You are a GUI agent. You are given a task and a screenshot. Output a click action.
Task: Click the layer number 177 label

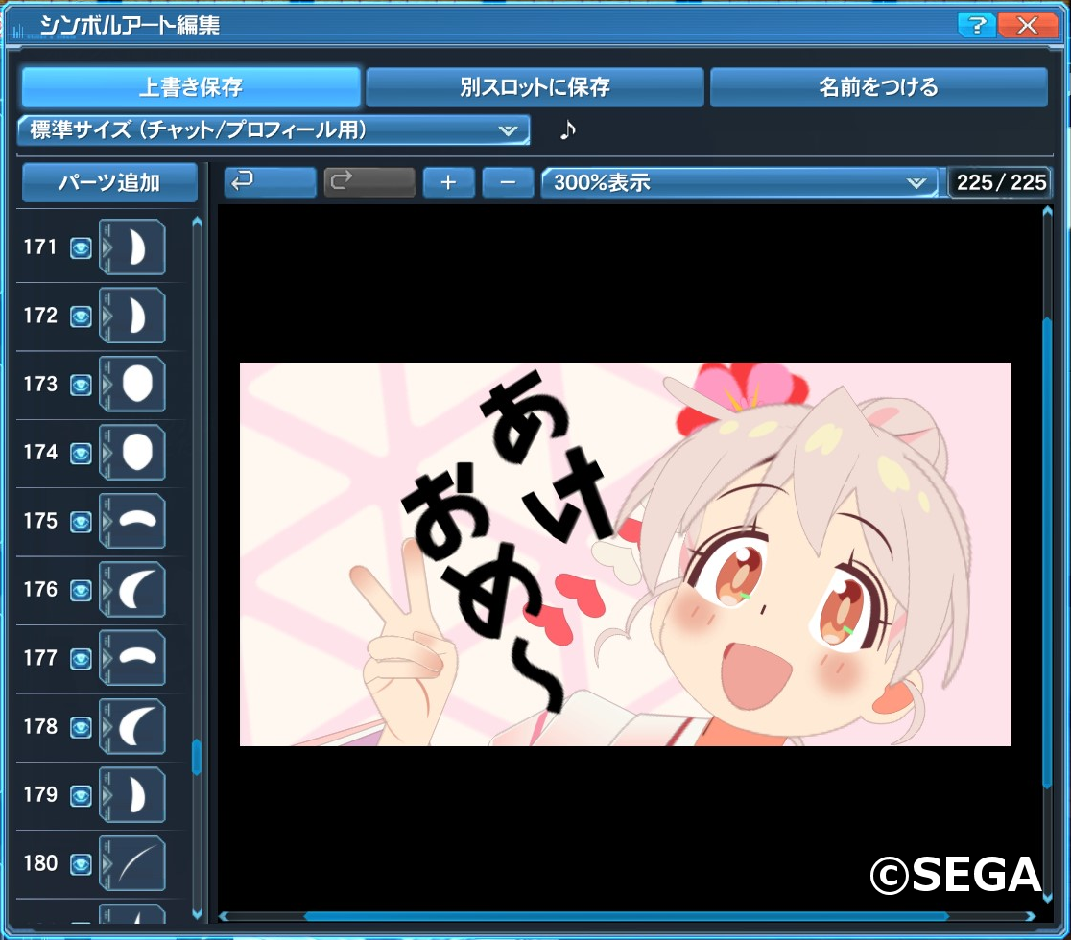pos(40,658)
